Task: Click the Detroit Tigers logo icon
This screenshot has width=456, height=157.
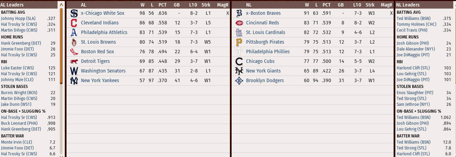Action: click(74, 61)
